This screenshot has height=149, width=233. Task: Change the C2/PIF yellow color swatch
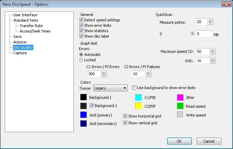click(138, 106)
